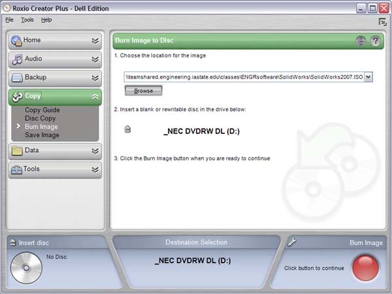The image size is (392, 294).
Task: Click the red Burn Image button
Action: point(365,268)
